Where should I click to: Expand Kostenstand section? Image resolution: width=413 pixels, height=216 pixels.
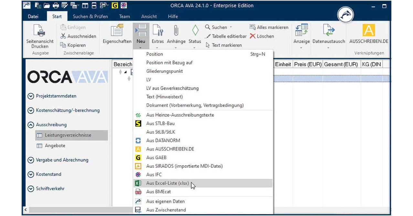click(31, 174)
